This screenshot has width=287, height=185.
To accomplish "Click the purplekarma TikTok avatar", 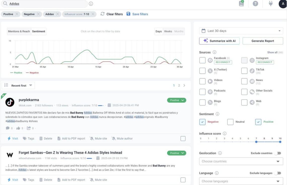I will coord(10,102).
